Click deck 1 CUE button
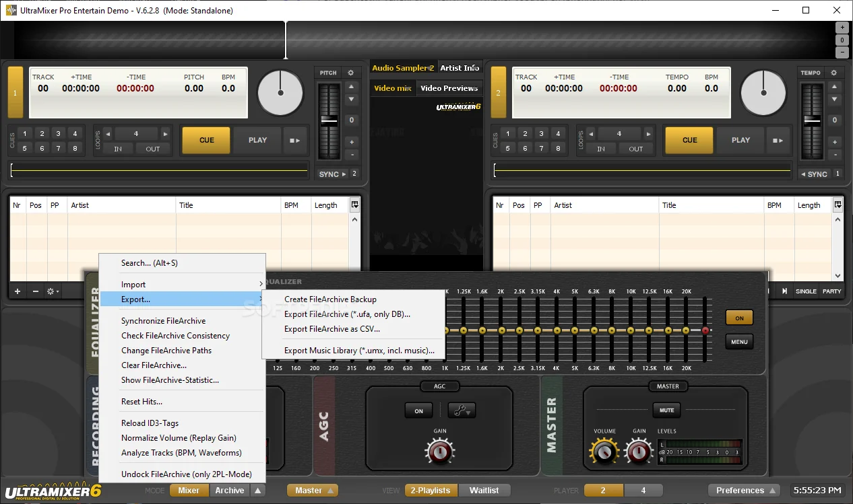Screen dimensions: 853x504 point(206,141)
